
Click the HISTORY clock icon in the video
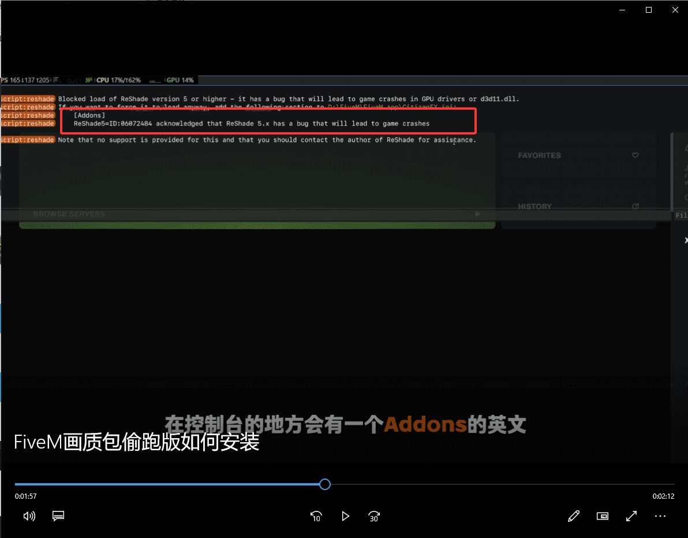635,206
